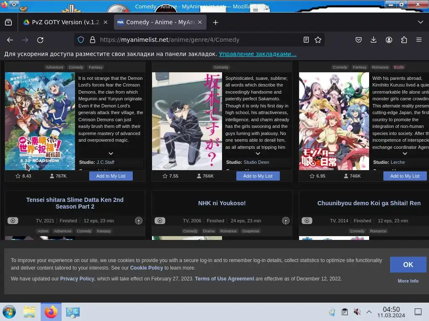
Task: Select Adventure genre tag on first card
Action: (54, 67)
